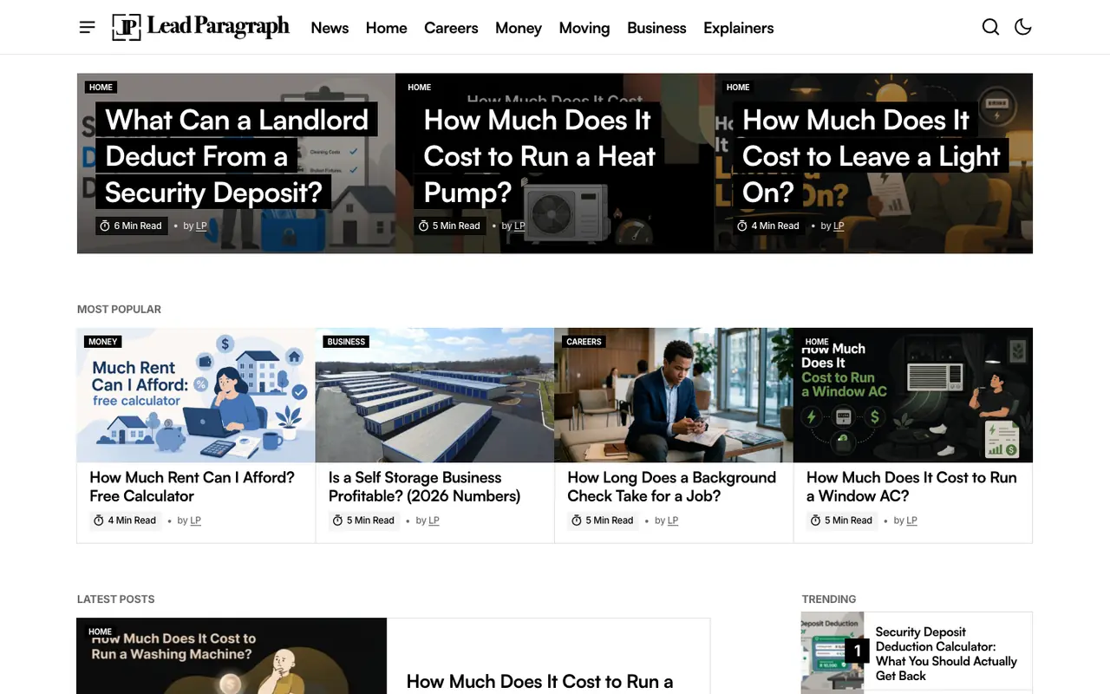Viewport: 1110px width, 694px height.
Task: Click LATEST POSTS heading
Action: [x=115, y=599]
